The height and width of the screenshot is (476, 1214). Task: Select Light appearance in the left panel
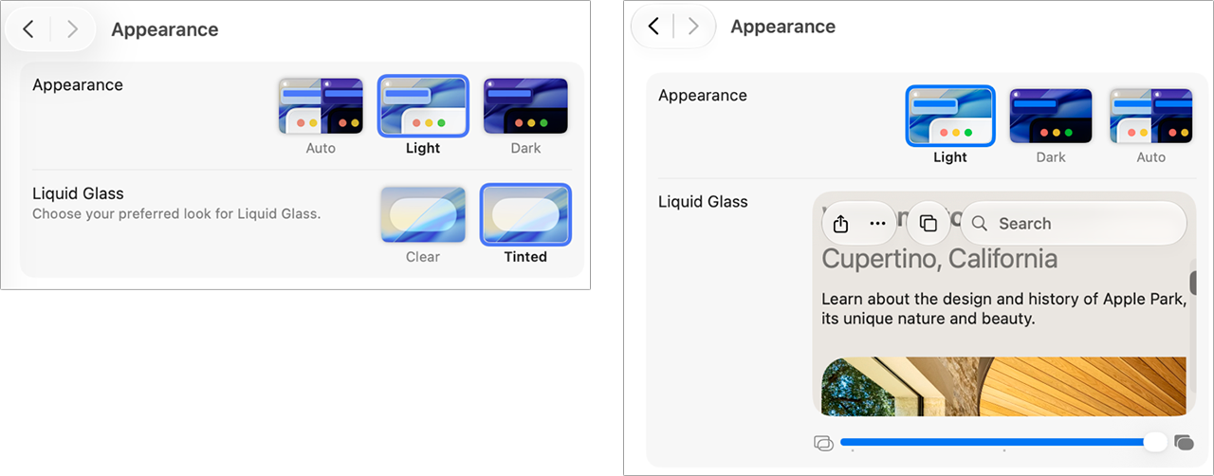point(423,106)
